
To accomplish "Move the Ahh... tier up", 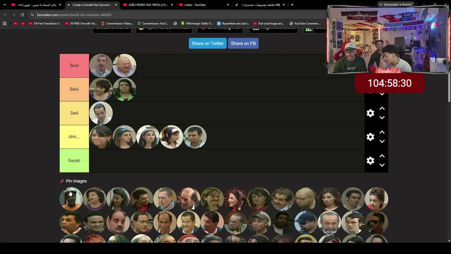I will click(x=382, y=132).
